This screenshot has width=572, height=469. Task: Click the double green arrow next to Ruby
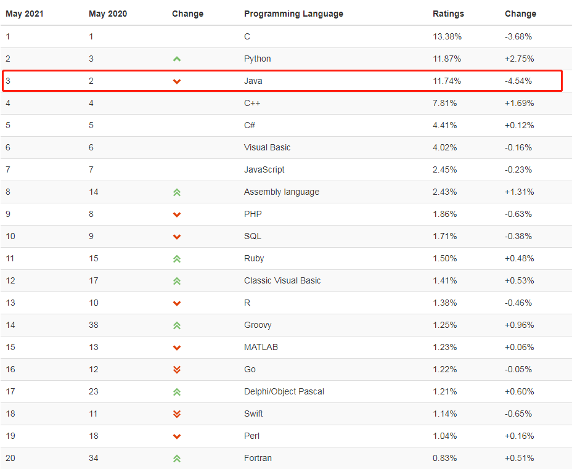click(x=177, y=259)
